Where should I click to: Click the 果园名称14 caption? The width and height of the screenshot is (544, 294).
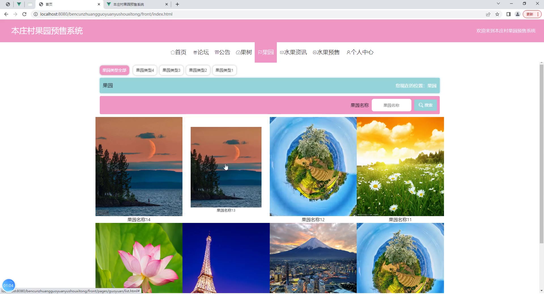pos(139,220)
